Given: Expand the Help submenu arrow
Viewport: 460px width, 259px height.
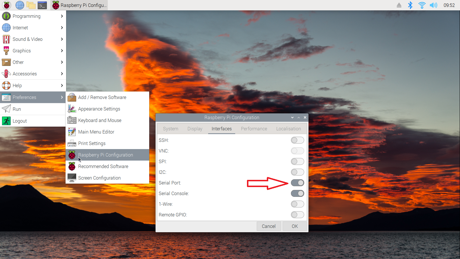Looking at the screenshot, I should 62,85.
